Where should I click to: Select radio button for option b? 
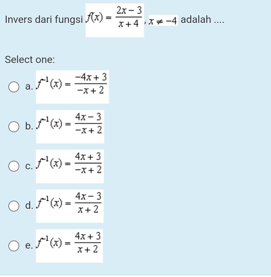coord(13,127)
